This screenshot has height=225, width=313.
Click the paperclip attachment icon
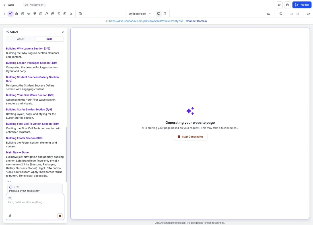pos(10,216)
